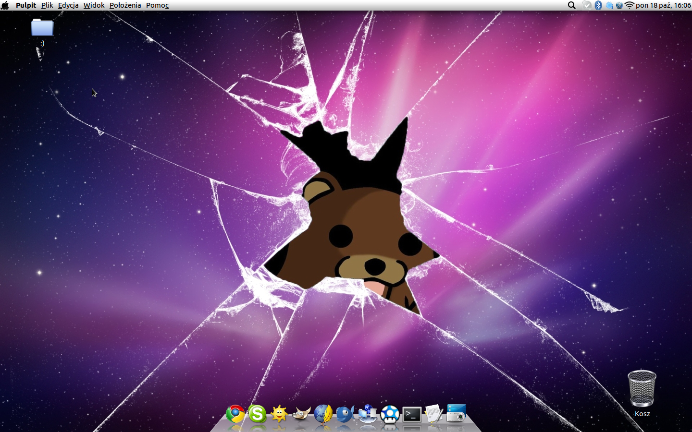The width and height of the screenshot is (692, 432).
Task: Open the network computers dock icon
Action: pos(368,414)
